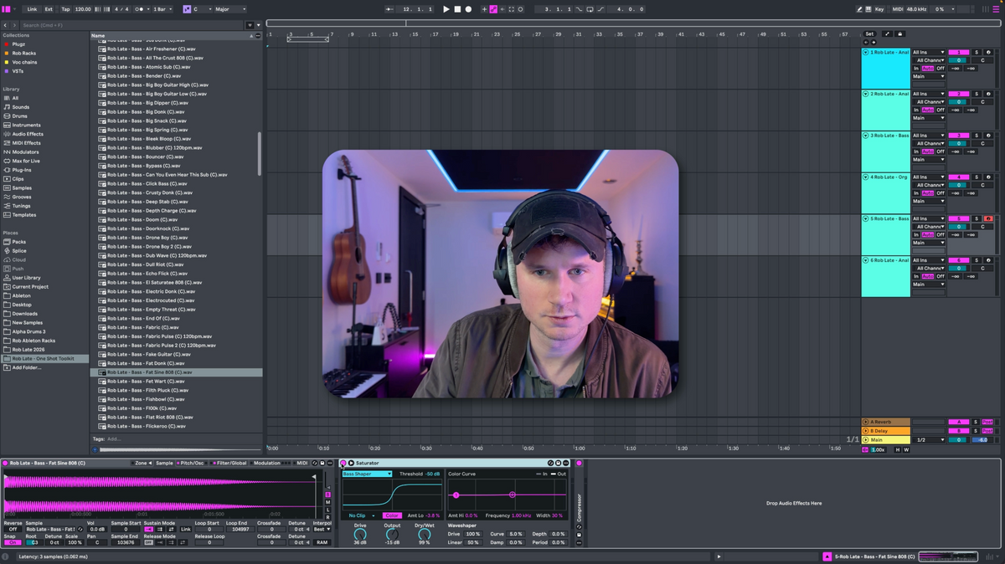Click the Tap tempo button

point(65,9)
